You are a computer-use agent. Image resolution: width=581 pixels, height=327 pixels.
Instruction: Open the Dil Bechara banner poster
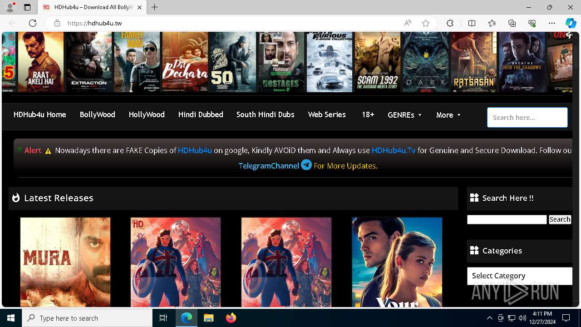(x=185, y=62)
